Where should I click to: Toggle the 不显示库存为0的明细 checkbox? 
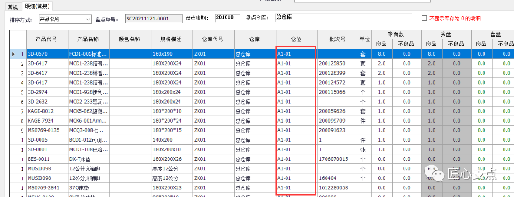[x=425, y=19]
